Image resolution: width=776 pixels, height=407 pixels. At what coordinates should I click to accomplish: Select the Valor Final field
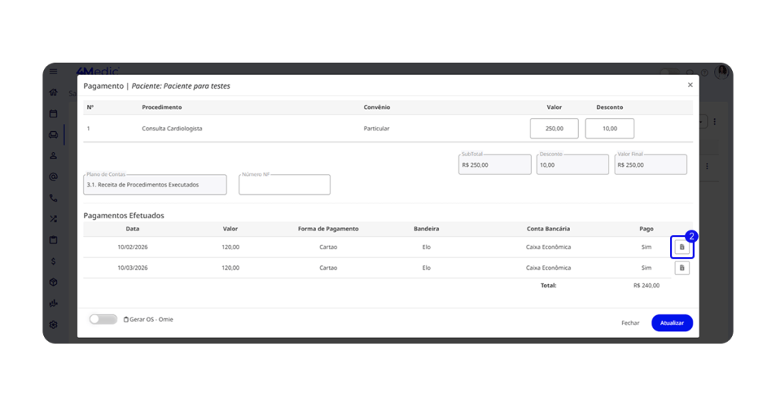[650, 164]
